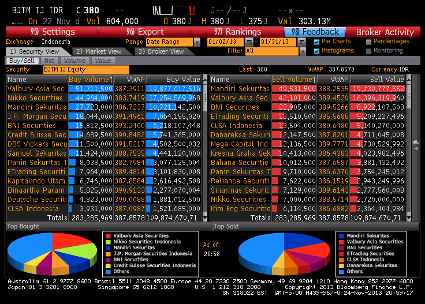Screen dimensions: 425x304
Task: Disable the Pie Charts checkbox
Action: click(316, 42)
